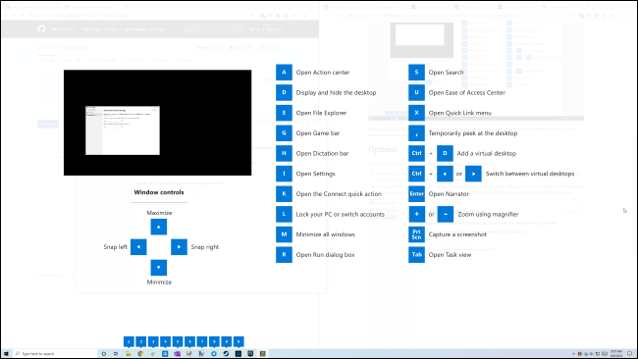638x359 pixels.
Task: Click the Open Task view label
Action: point(450,255)
